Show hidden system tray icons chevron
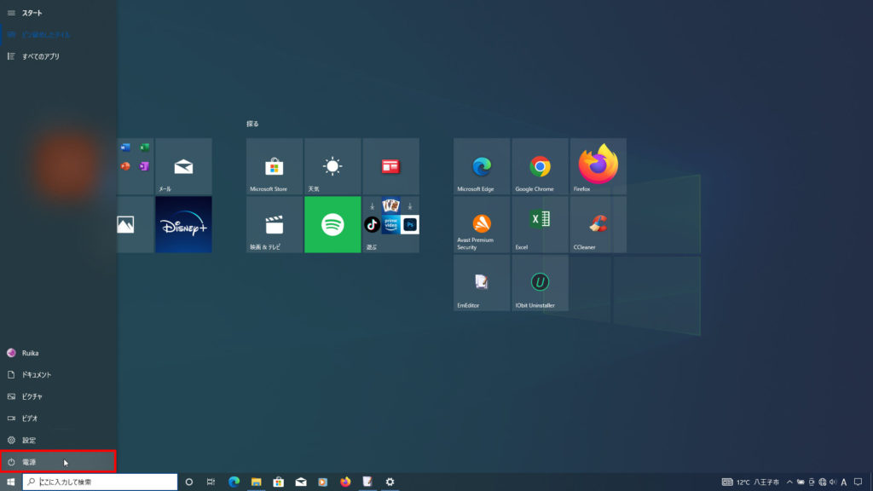The height and width of the screenshot is (491, 873). click(789, 482)
